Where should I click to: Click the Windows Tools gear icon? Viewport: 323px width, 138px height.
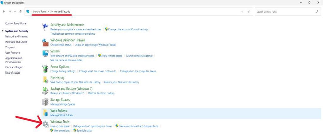click(x=45, y=124)
